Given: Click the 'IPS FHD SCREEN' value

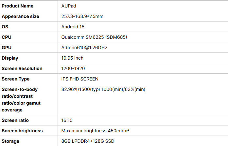Looking at the screenshot, I should click(80, 79).
